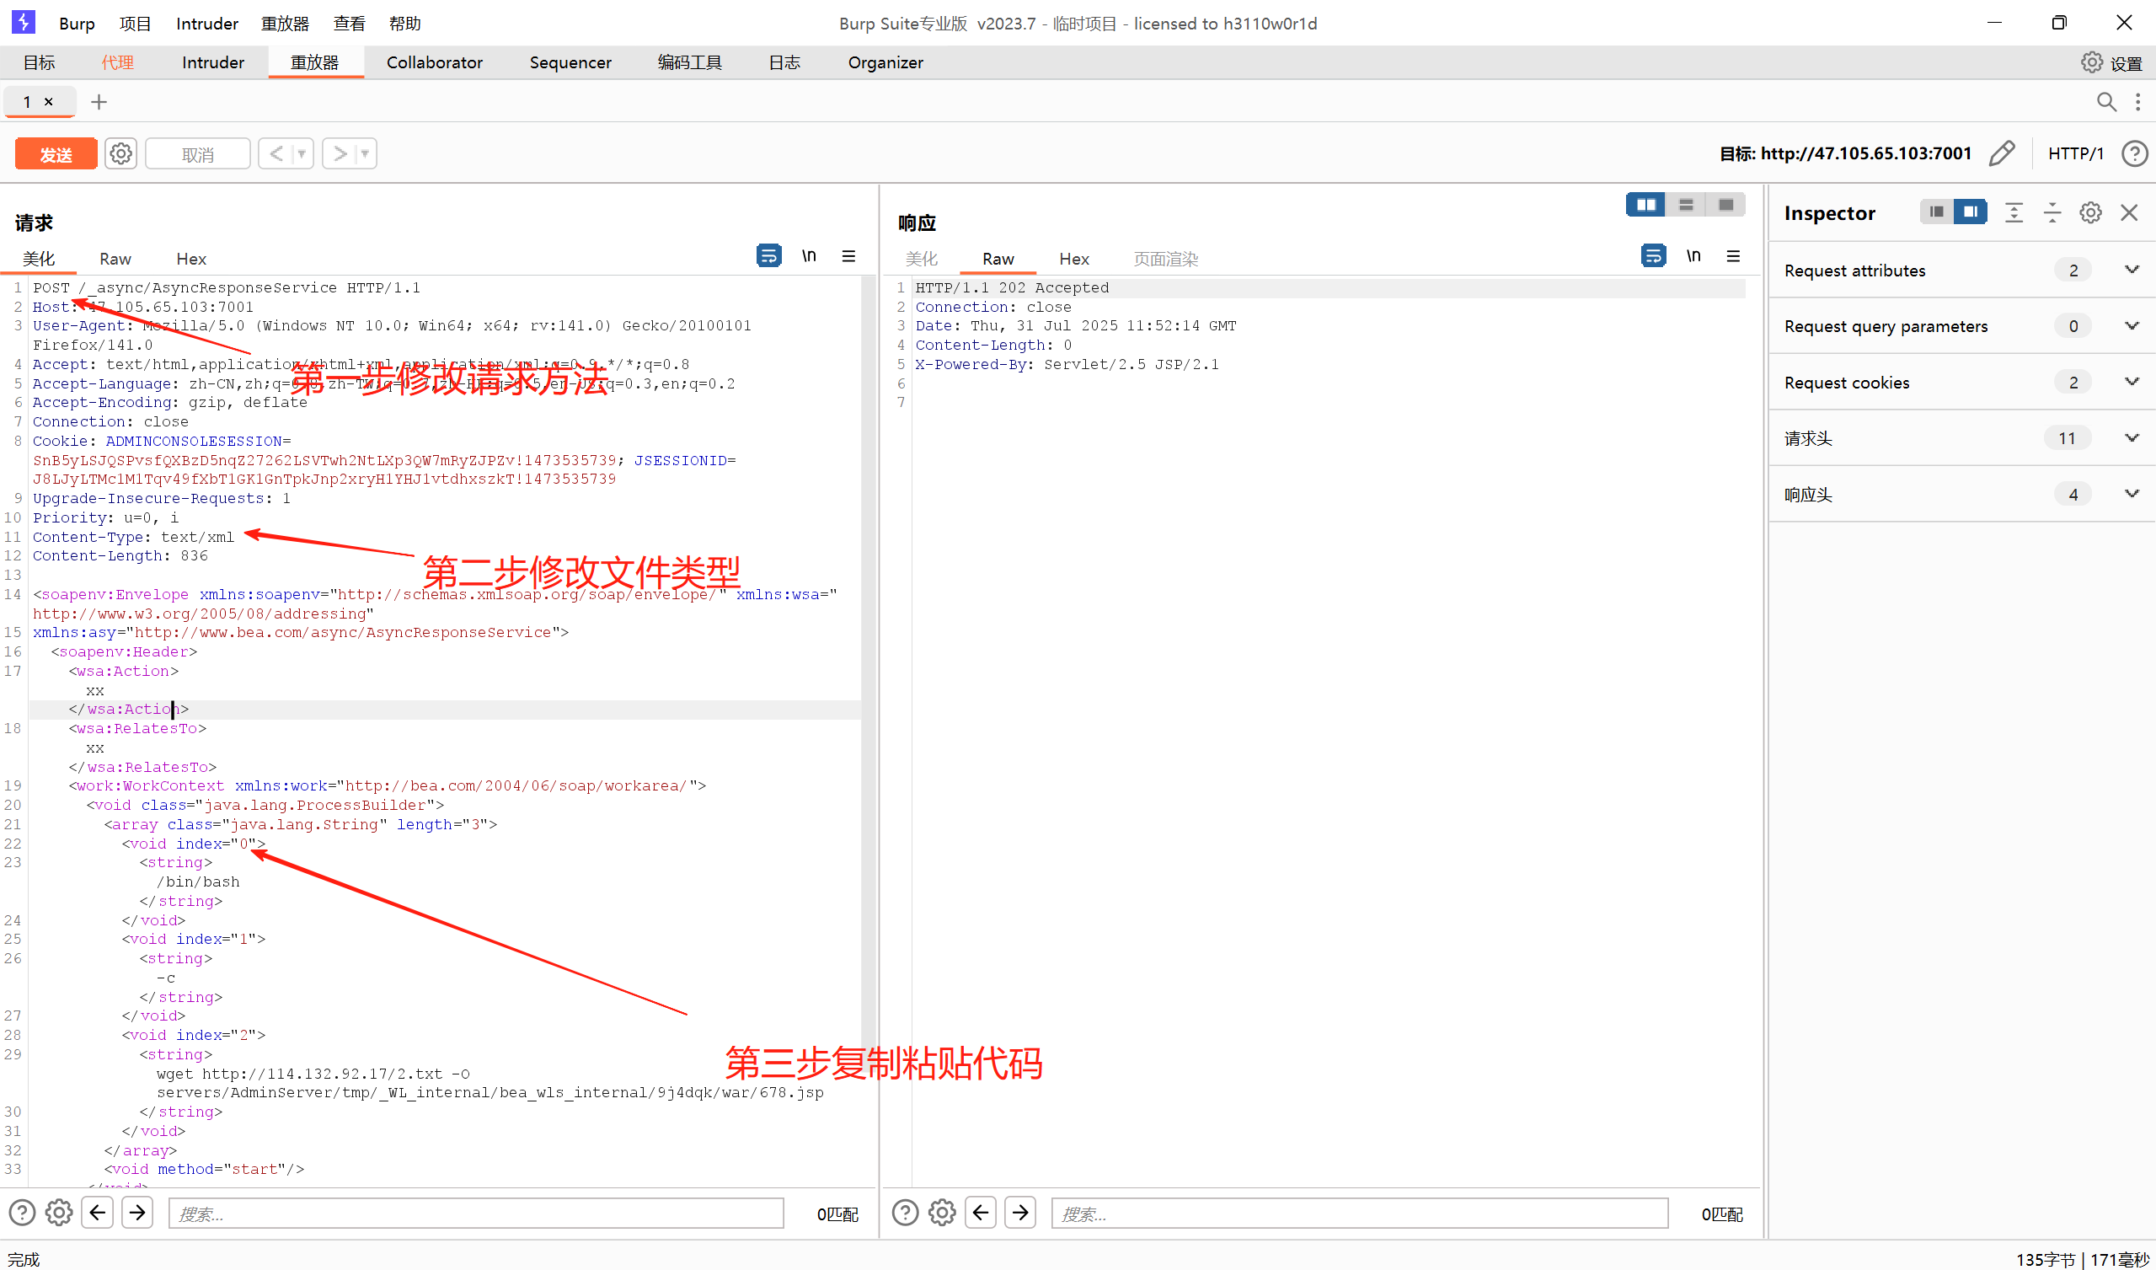
Task: Go to previous match in response search
Action: pos(981,1213)
